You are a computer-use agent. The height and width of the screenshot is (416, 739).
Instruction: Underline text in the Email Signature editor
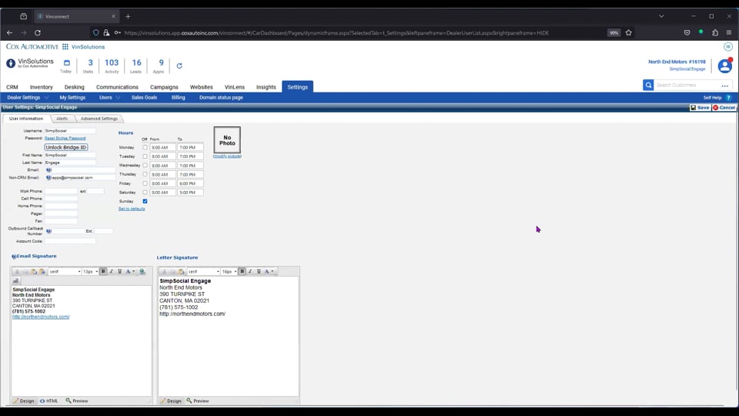pyautogui.click(x=120, y=271)
